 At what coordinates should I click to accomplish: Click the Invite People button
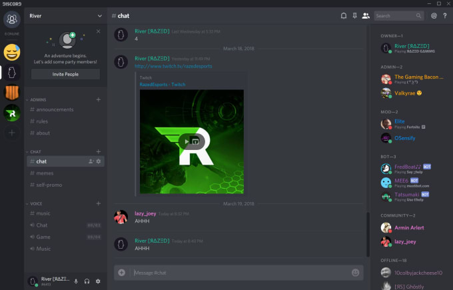click(x=65, y=74)
